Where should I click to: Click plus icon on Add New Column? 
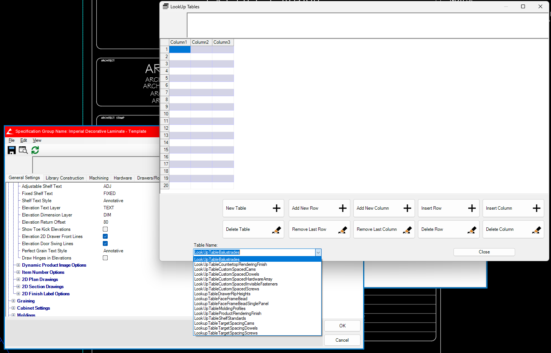(x=407, y=208)
